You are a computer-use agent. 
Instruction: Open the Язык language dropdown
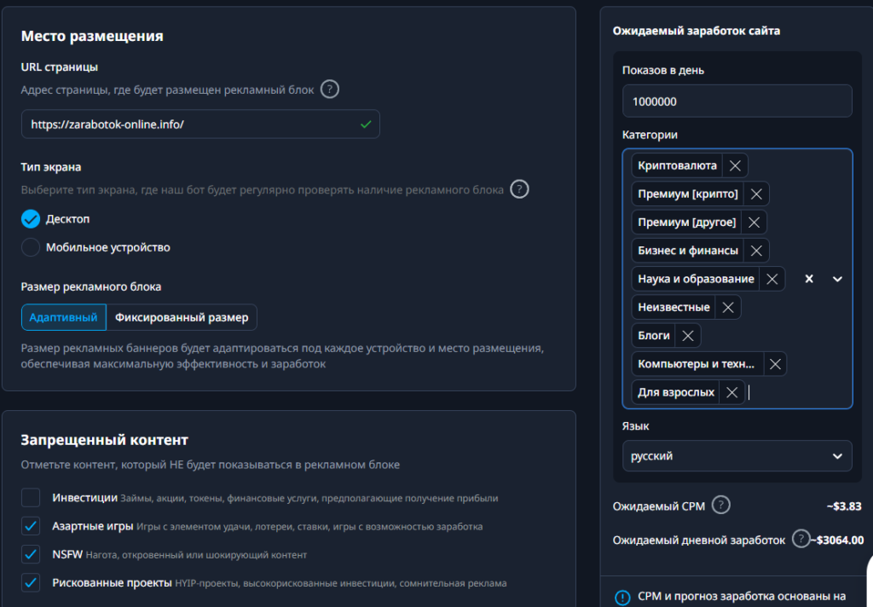(737, 456)
